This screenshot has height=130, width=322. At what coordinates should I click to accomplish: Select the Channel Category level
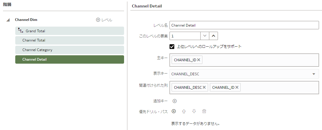pos(70,50)
